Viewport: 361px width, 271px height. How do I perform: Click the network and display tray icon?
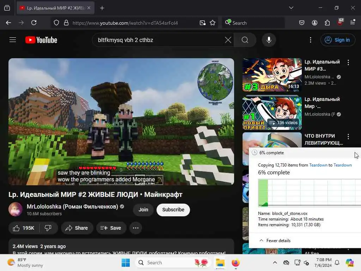297,263
